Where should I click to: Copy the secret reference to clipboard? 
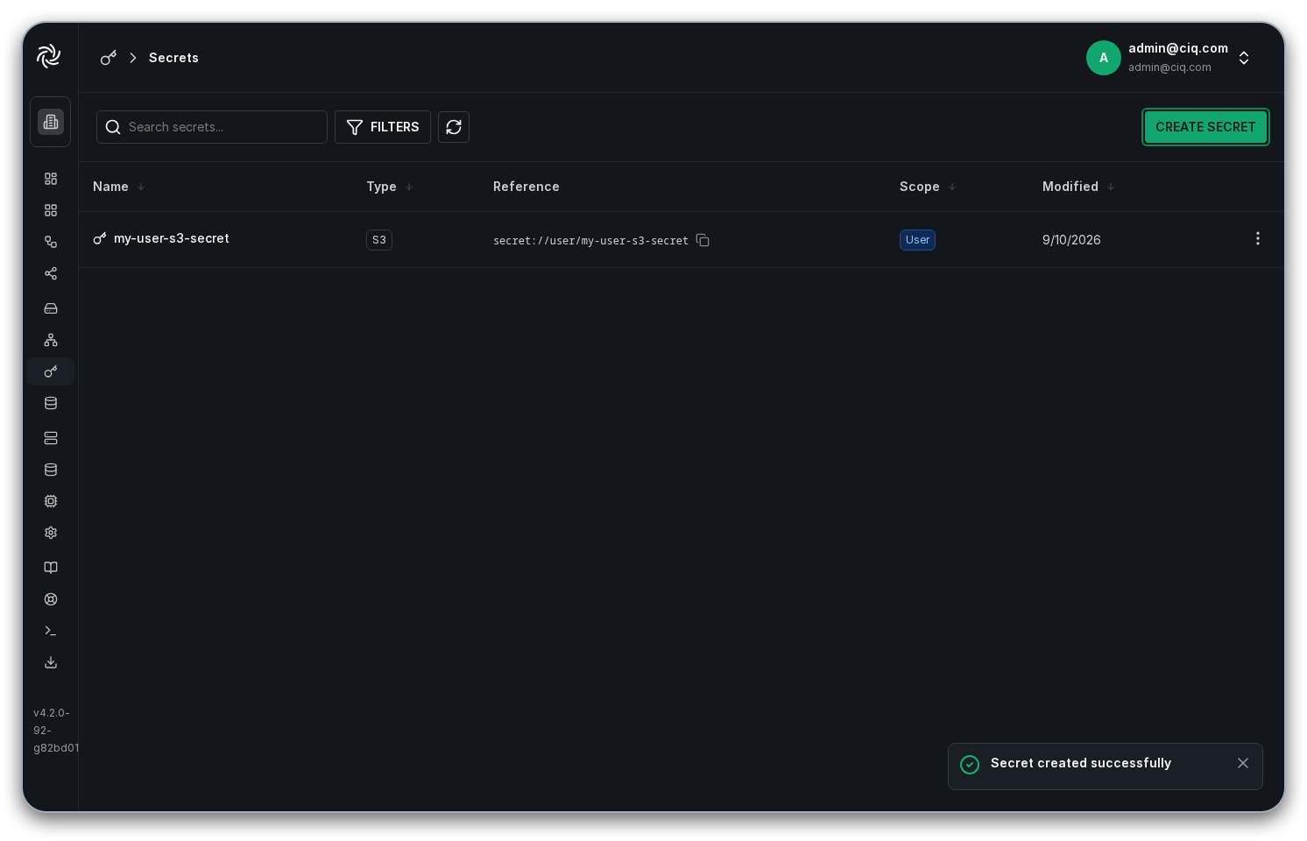click(x=703, y=240)
